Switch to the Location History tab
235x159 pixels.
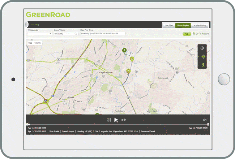[x=200, y=25]
